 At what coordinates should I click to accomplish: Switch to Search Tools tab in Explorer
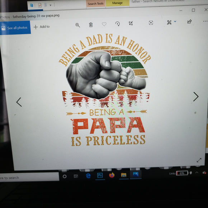pos(95,4)
